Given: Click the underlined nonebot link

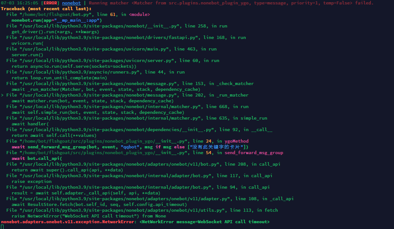Looking at the screenshot, I should click(71, 3).
